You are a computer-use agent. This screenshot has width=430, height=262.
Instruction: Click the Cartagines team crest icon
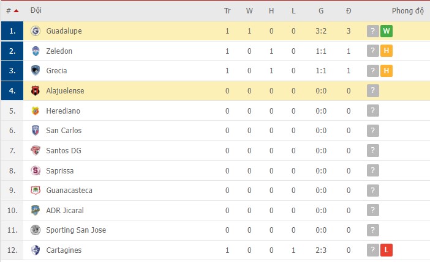[35, 250]
